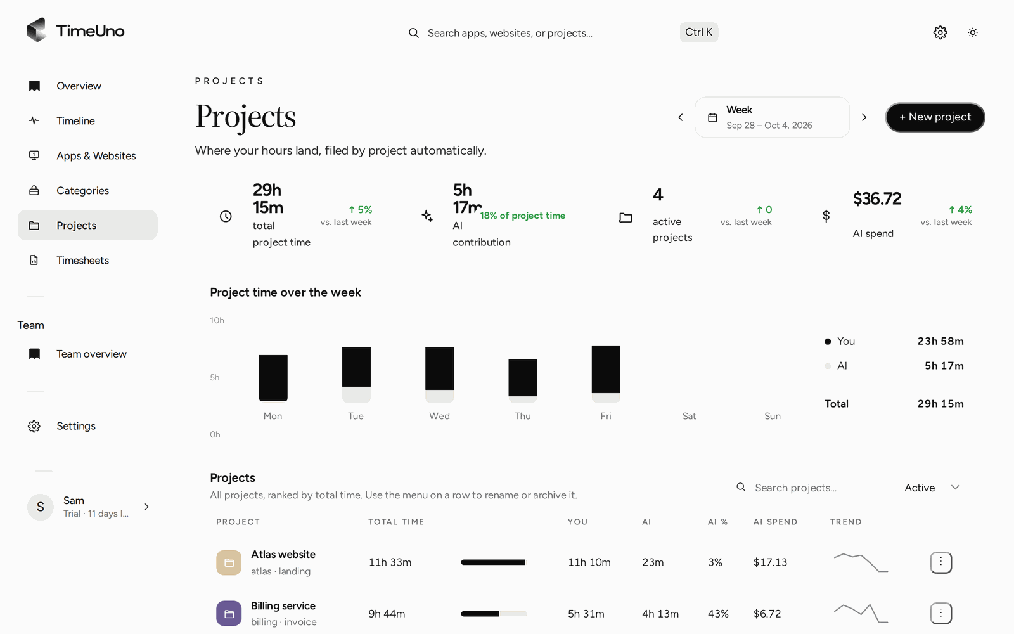Select Projects in the sidebar
The image size is (1014, 634).
click(87, 225)
